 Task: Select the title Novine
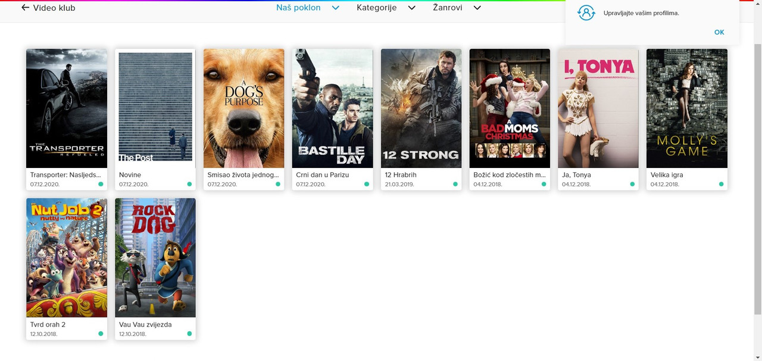click(x=130, y=175)
